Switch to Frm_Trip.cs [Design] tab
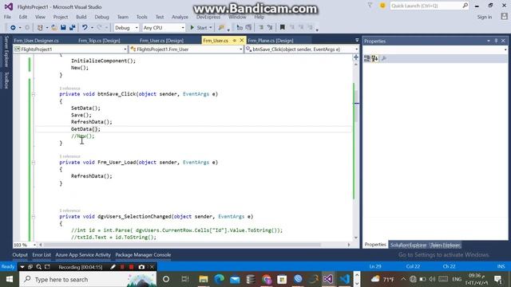 tap(99, 41)
